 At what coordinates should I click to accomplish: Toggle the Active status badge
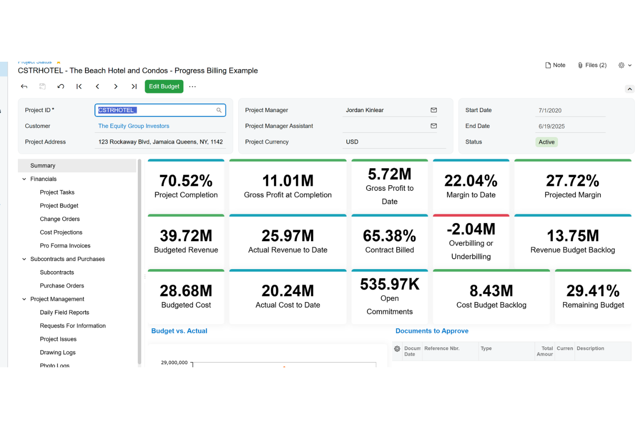click(546, 142)
